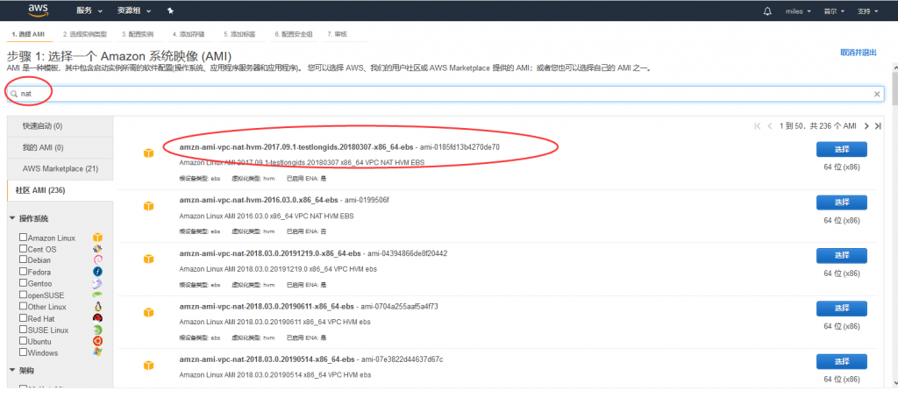The height and width of the screenshot is (412, 898).
Task: Open the 快速启动 (0) category
Action: coord(61,126)
